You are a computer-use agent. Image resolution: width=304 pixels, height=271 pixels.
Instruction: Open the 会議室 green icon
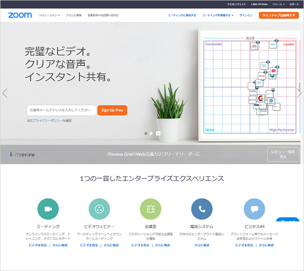(150, 209)
